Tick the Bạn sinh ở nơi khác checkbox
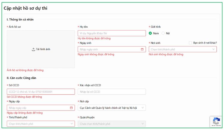 click(x=190, y=43)
